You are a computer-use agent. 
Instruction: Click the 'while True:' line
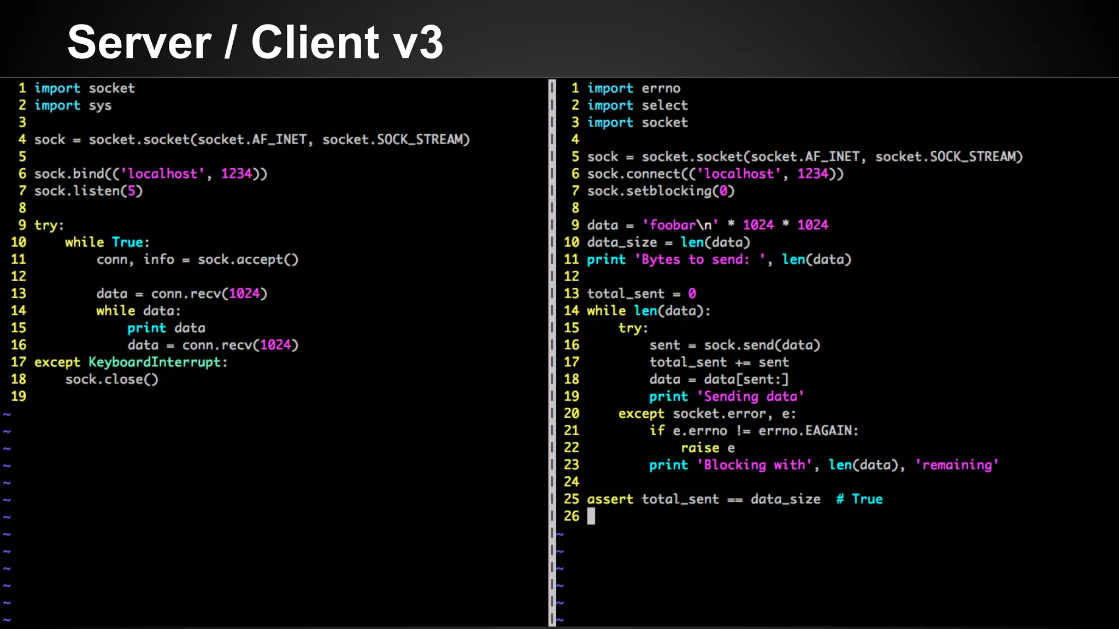tap(108, 242)
